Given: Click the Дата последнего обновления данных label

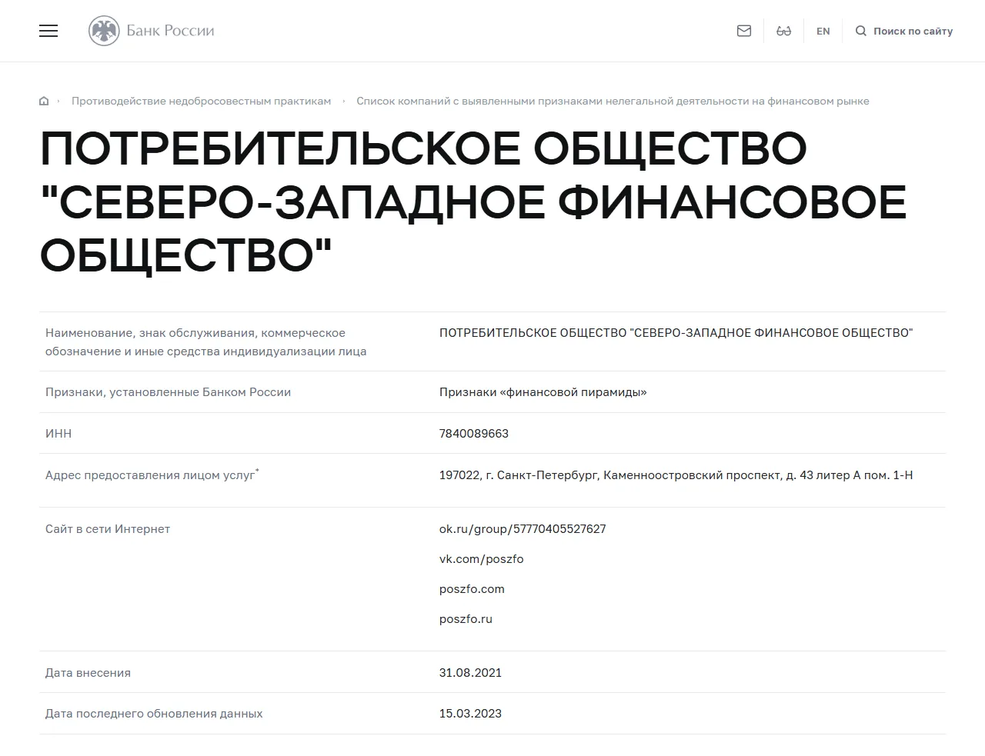Looking at the screenshot, I should tap(154, 714).
